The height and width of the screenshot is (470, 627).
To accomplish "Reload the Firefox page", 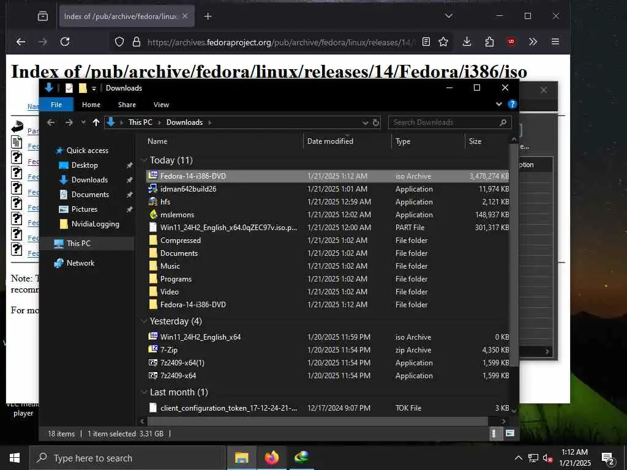I will [x=65, y=42].
